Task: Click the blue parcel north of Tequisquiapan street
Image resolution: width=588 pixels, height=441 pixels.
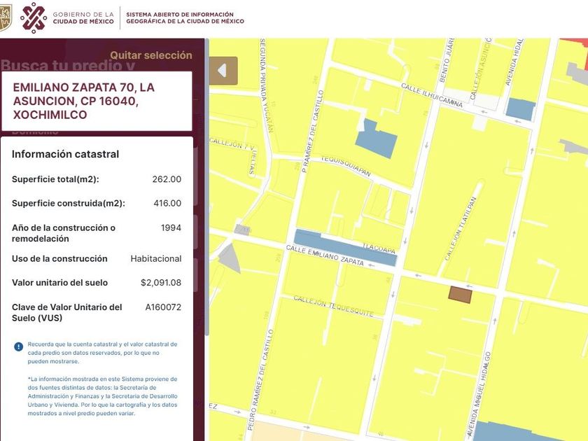Action: (376, 139)
